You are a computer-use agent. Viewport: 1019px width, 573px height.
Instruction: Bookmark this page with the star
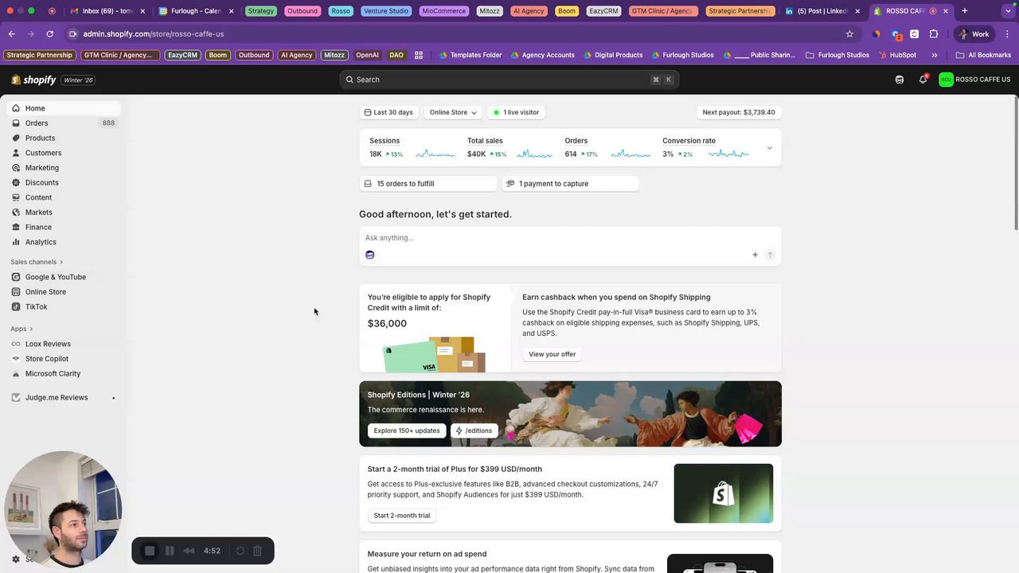point(849,34)
